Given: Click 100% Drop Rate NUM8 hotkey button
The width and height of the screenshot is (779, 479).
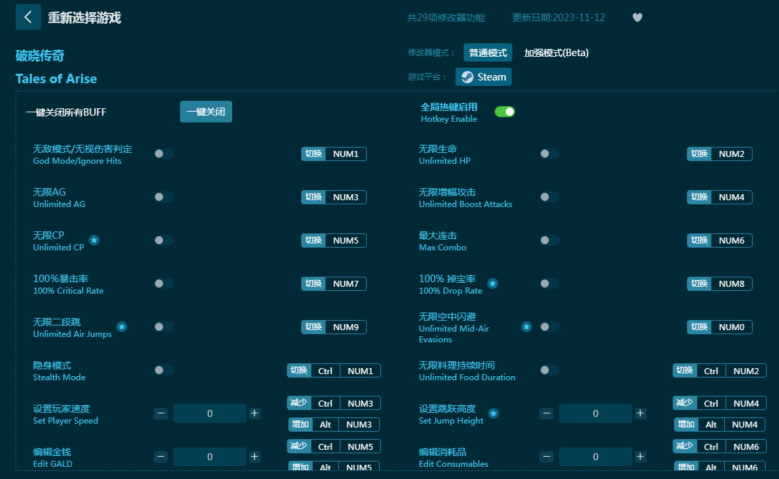Looking at the screenshot, I should 719,283.
